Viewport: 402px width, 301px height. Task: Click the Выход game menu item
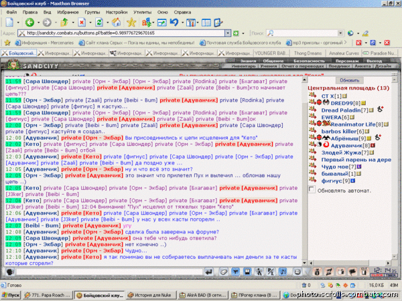pyautogui.click(x=374, y=61)
